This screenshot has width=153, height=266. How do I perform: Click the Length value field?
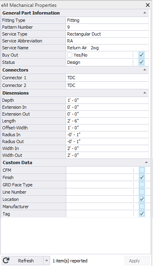coord(107,121)
